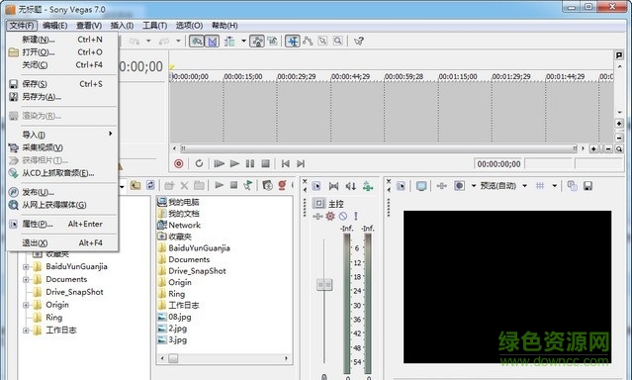
Task: Click the Video Output FX icon
Action: coord(442,186)
